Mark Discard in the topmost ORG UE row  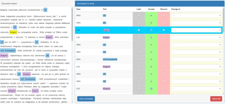(164, 16)
